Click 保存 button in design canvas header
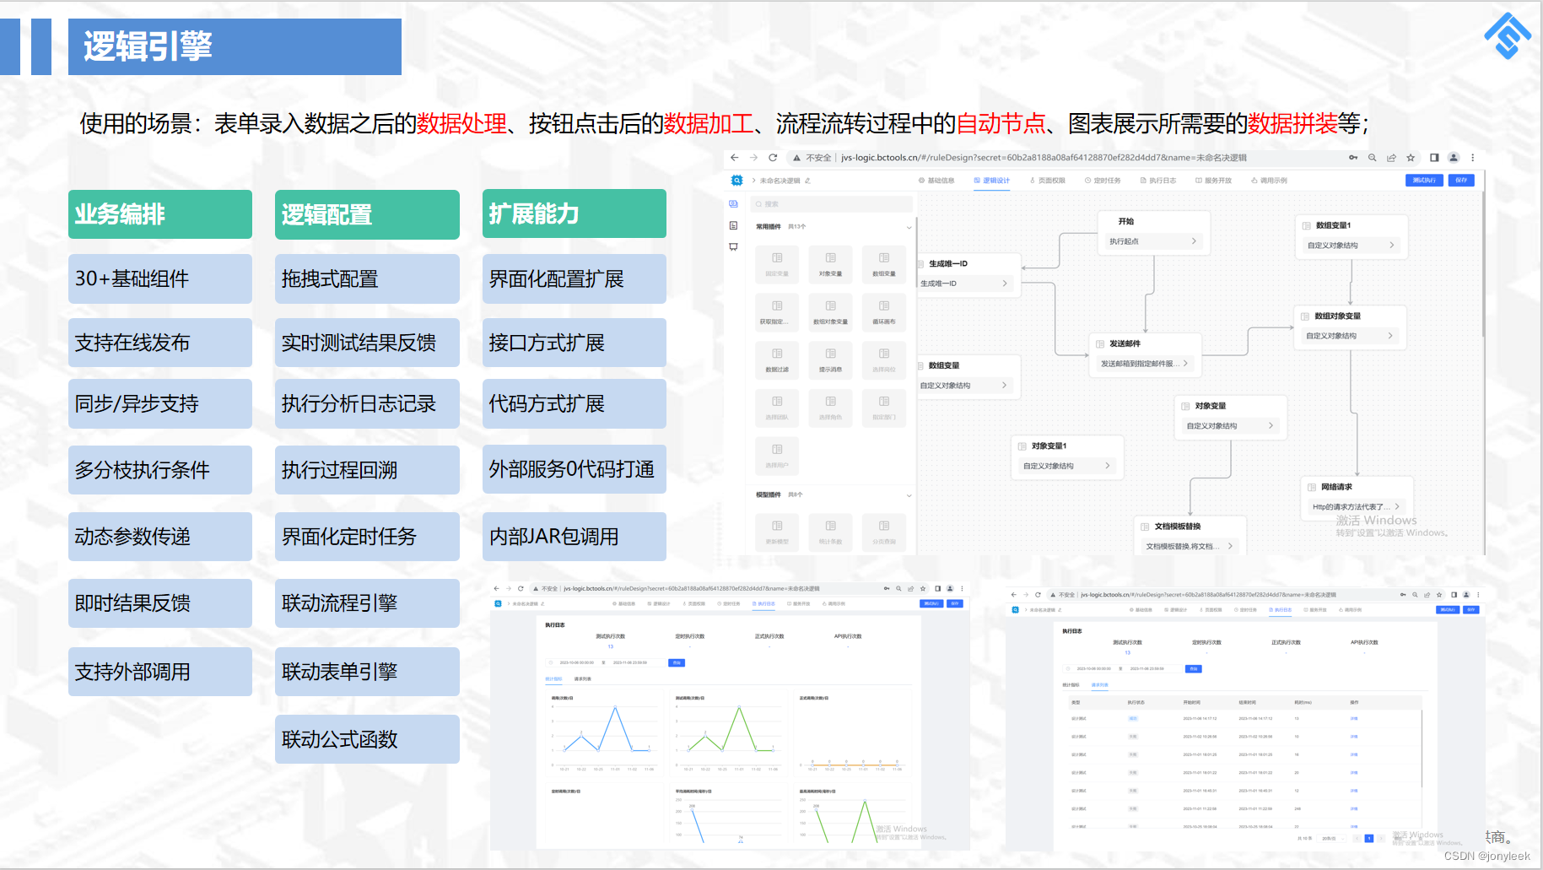Viewport: 1543px width, 870px height. (1461, 181)
